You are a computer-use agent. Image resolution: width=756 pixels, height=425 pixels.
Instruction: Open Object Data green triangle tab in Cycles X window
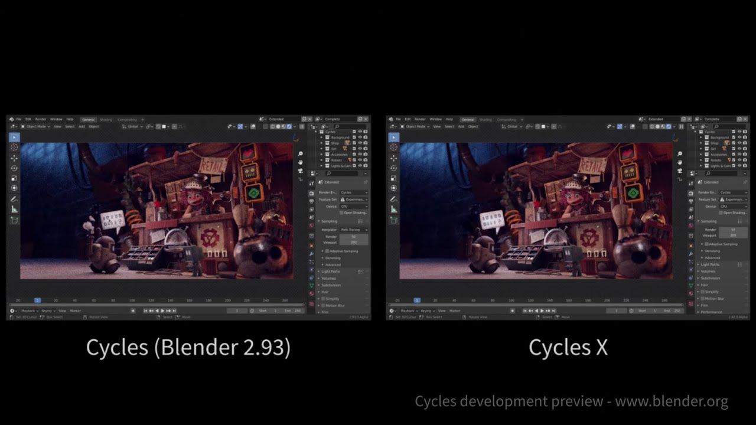coord(691,285)
